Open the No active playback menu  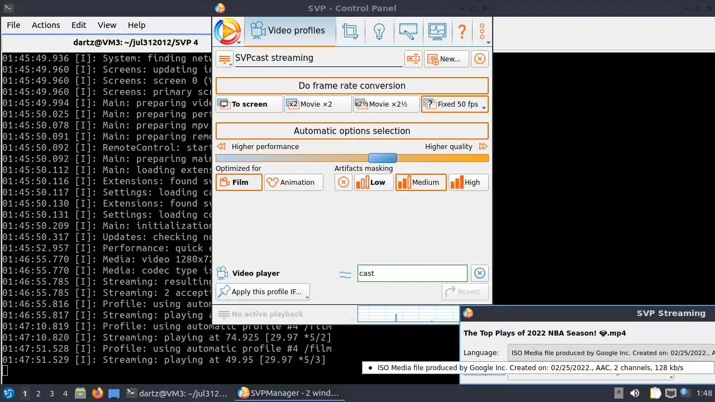[260, 314]
